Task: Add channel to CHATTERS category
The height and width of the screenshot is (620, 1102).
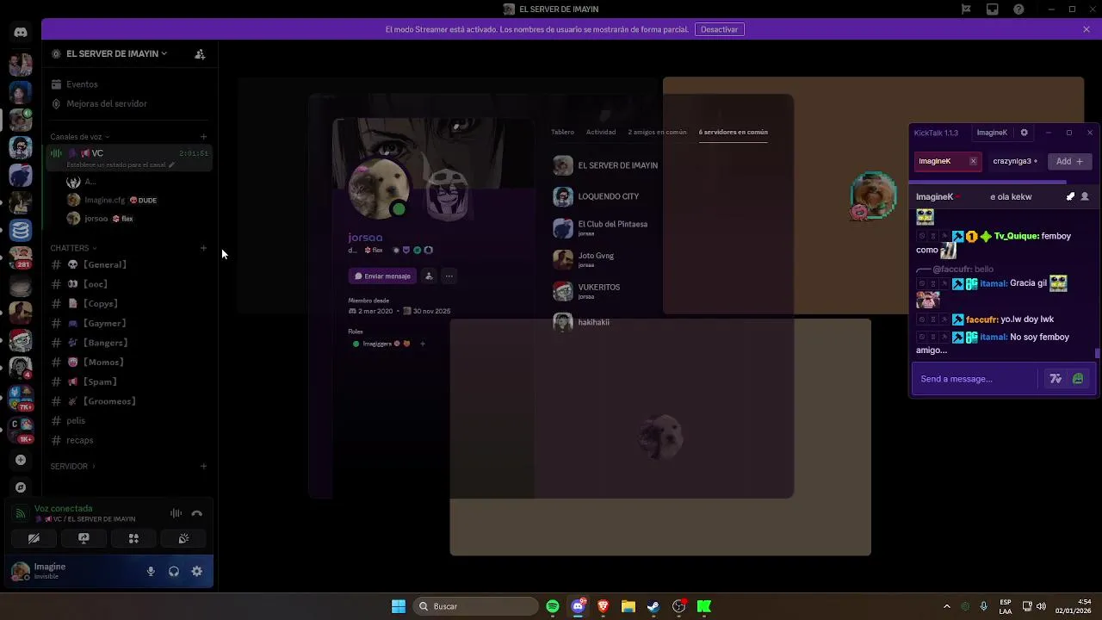Action: (x=203, y=248)
